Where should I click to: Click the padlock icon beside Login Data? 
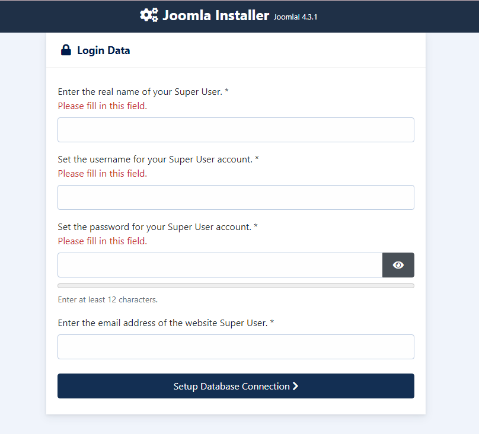pos(66,50)
